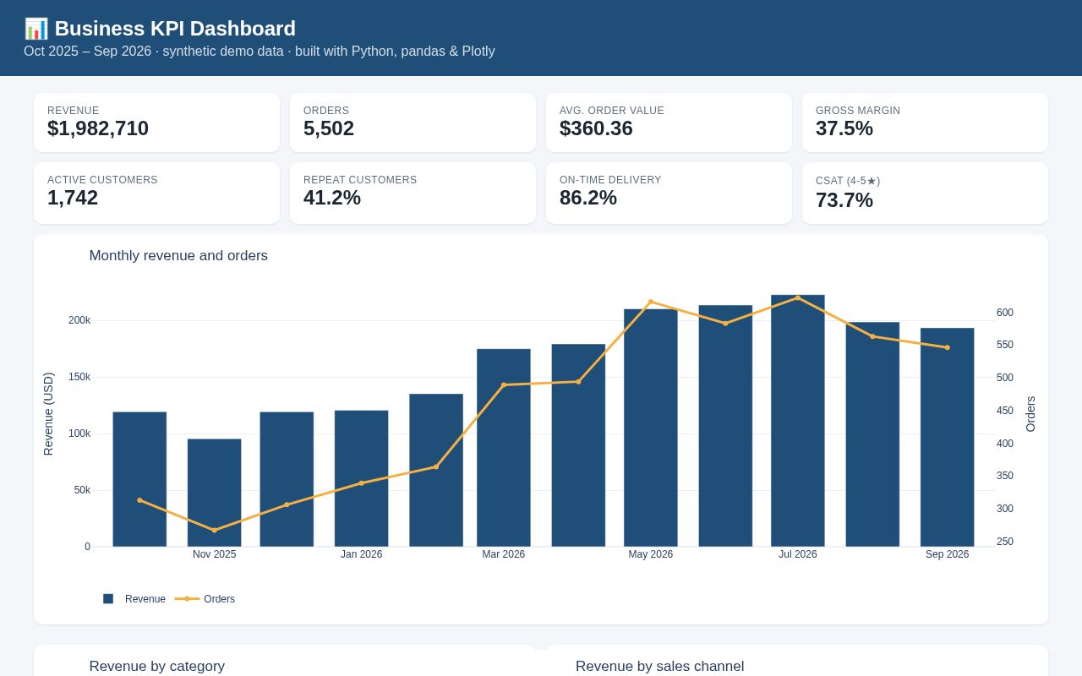
Task: Click the "May 2026" x-axis label
Action: point(651,554)
